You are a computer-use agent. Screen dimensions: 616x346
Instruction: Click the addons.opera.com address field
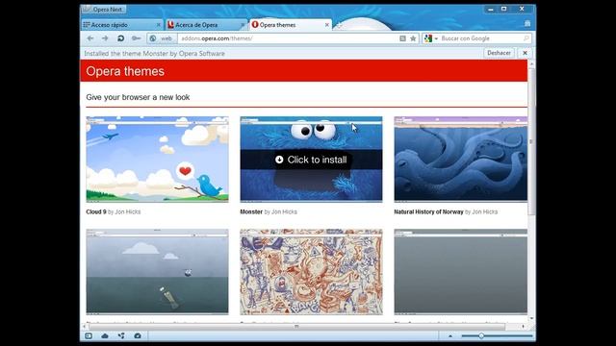tap(289, 38)
